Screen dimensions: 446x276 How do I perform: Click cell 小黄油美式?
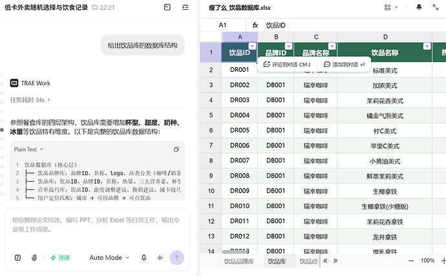(x=385, y=162)
